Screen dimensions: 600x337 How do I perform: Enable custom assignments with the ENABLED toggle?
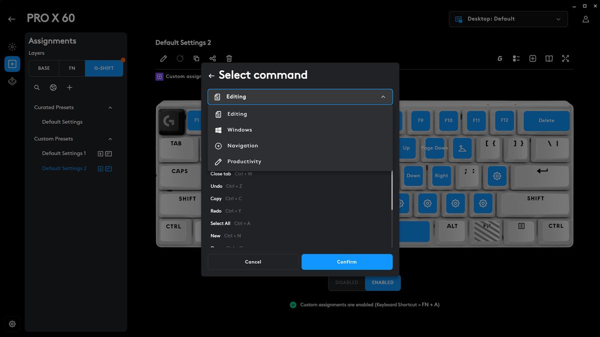[382, 283]
